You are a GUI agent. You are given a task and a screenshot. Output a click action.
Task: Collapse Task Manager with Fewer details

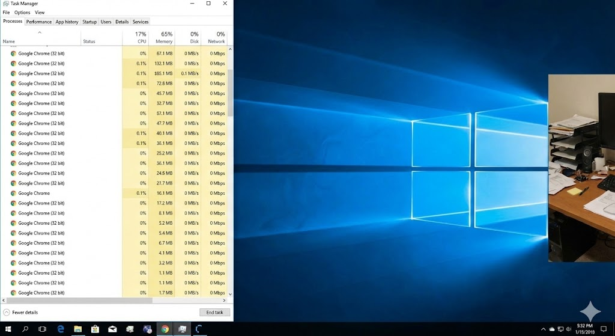[x=20, y=313]
